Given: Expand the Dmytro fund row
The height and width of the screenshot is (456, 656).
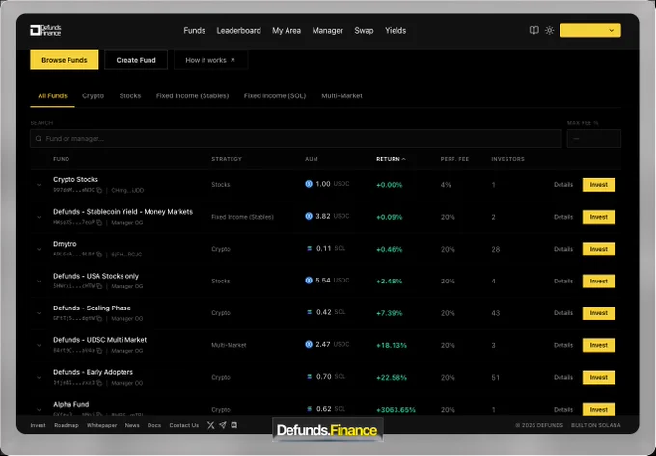Looking at the screenshot, I should pyautogui.click(x=39, y=249).
